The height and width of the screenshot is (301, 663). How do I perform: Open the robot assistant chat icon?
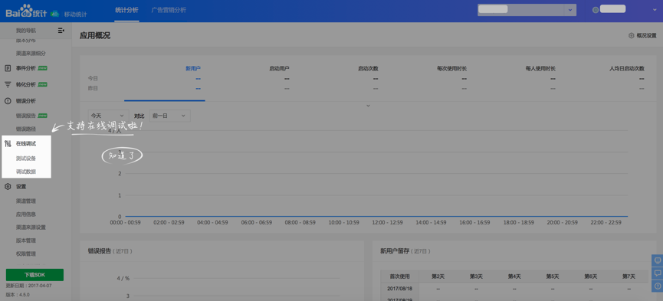click(658, 260)
